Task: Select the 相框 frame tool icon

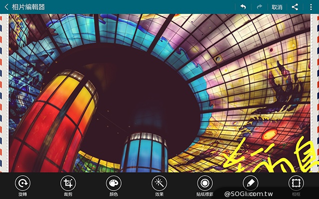Action: 297,183
